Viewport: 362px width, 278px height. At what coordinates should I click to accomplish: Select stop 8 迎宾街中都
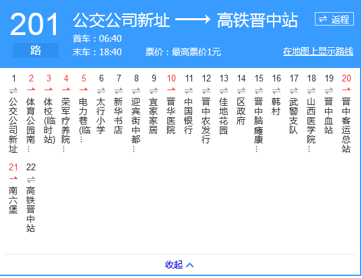135,125
